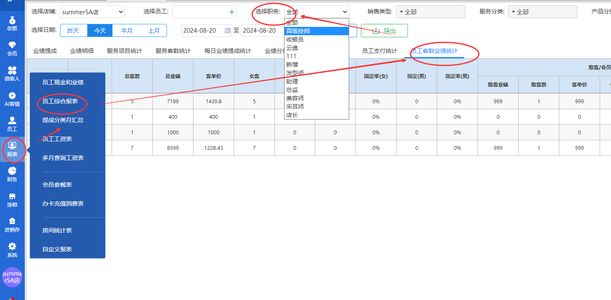Filter by 上月 date range
Viewport: 611px width, 300px height.
point(154,31)
